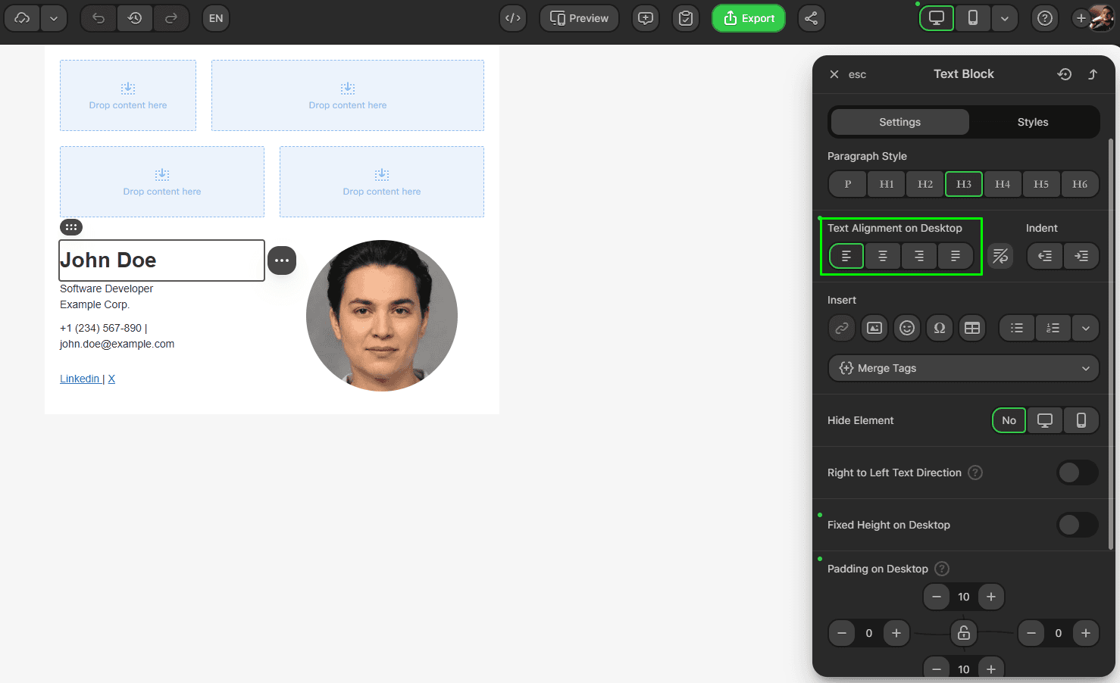Set Hide Element to No
Screen dimensions: 1120x683
point(1009,420)
